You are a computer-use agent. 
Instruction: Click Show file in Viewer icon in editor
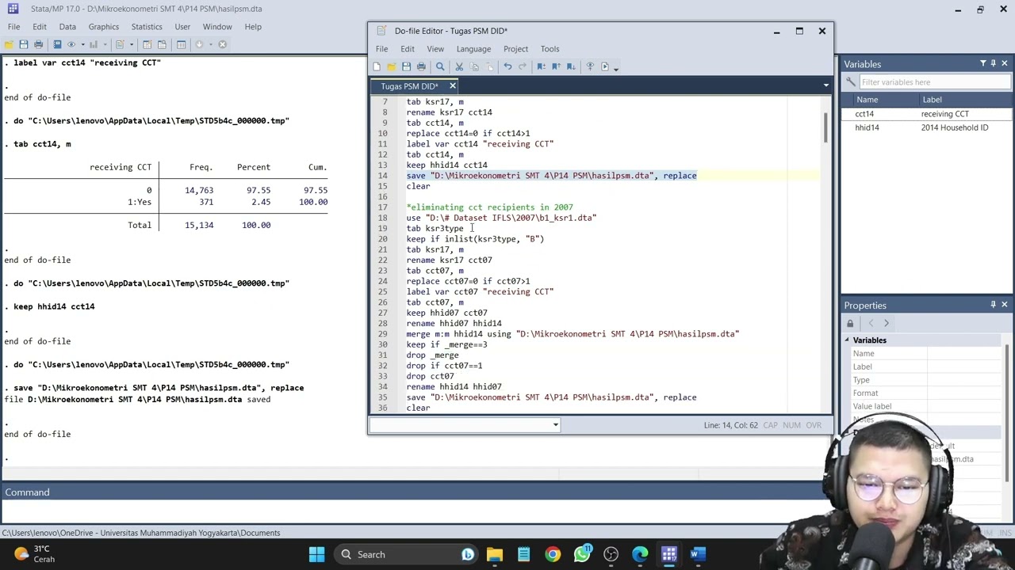click(590, 66)
